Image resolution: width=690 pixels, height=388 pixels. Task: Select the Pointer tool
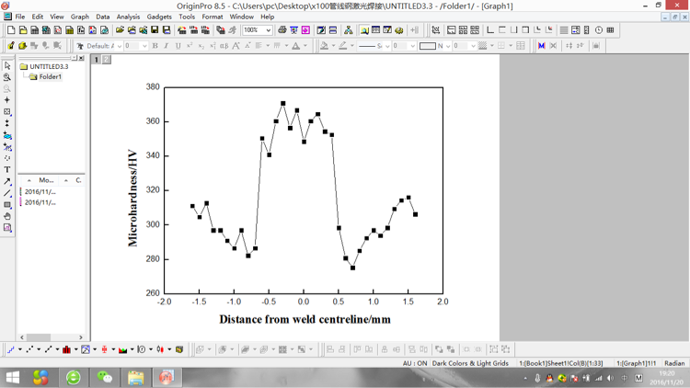(7, 65)
